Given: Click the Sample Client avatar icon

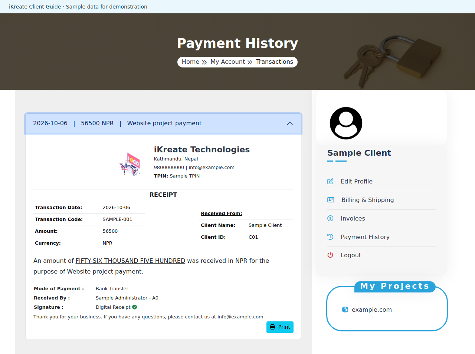Looking at the screenshot, I should pyautogui.click(x=346, y=123).
